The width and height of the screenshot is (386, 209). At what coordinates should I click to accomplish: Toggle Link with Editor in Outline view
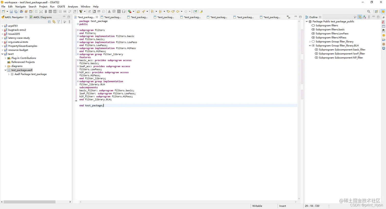click(360, 17)
